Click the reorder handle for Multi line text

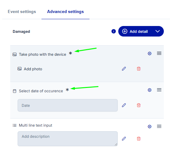(x=159, y=126)
